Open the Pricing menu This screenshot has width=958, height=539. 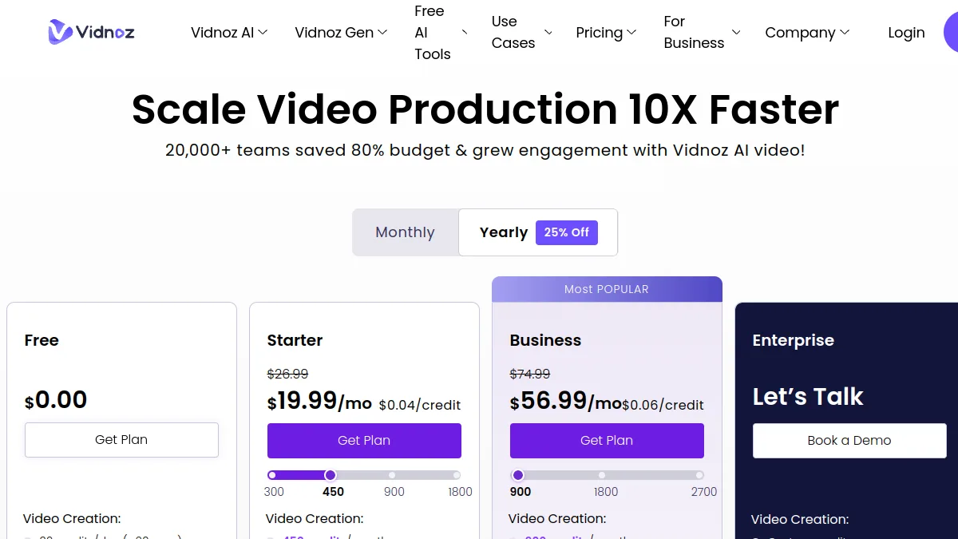(x=606, y=33)
